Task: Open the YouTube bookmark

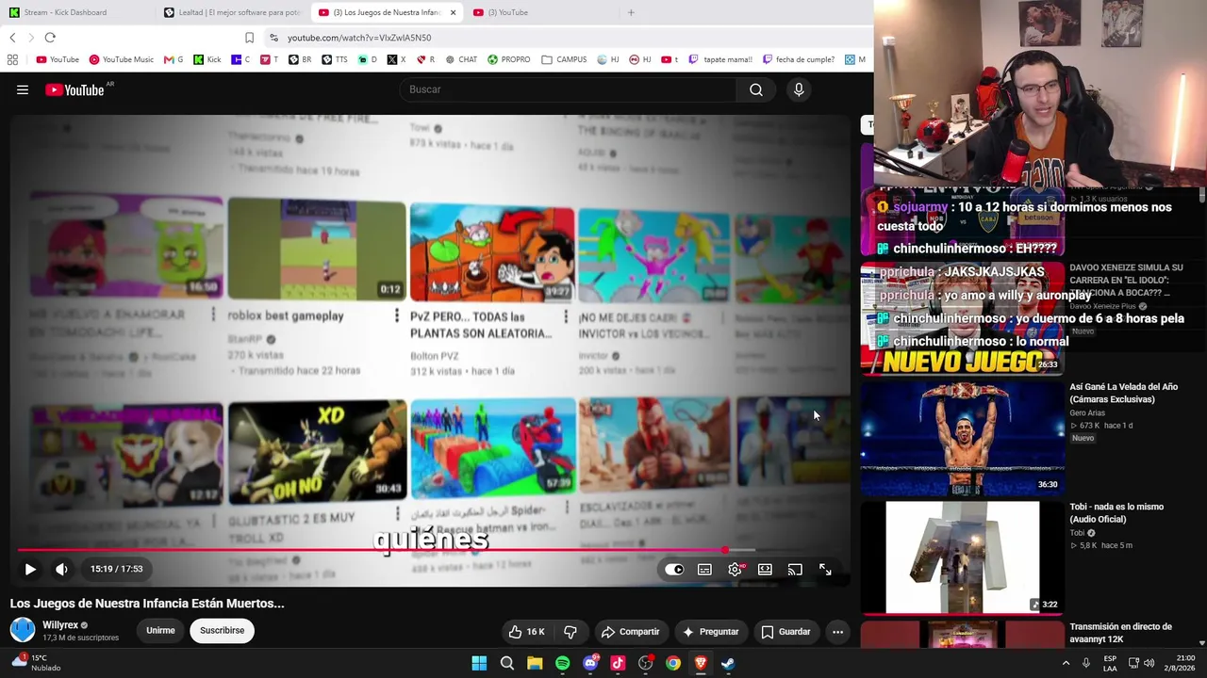Action: 58,59
